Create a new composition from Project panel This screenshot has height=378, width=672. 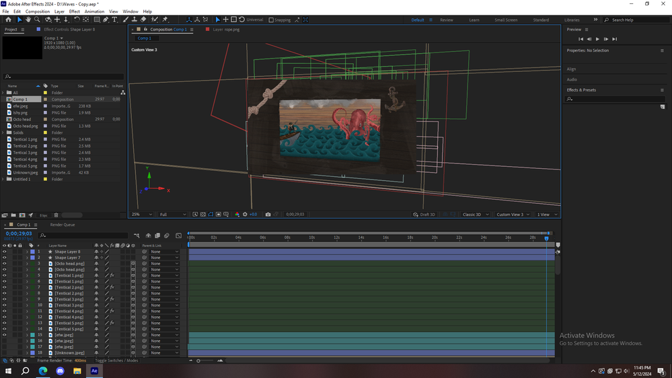tap(22, 215)
